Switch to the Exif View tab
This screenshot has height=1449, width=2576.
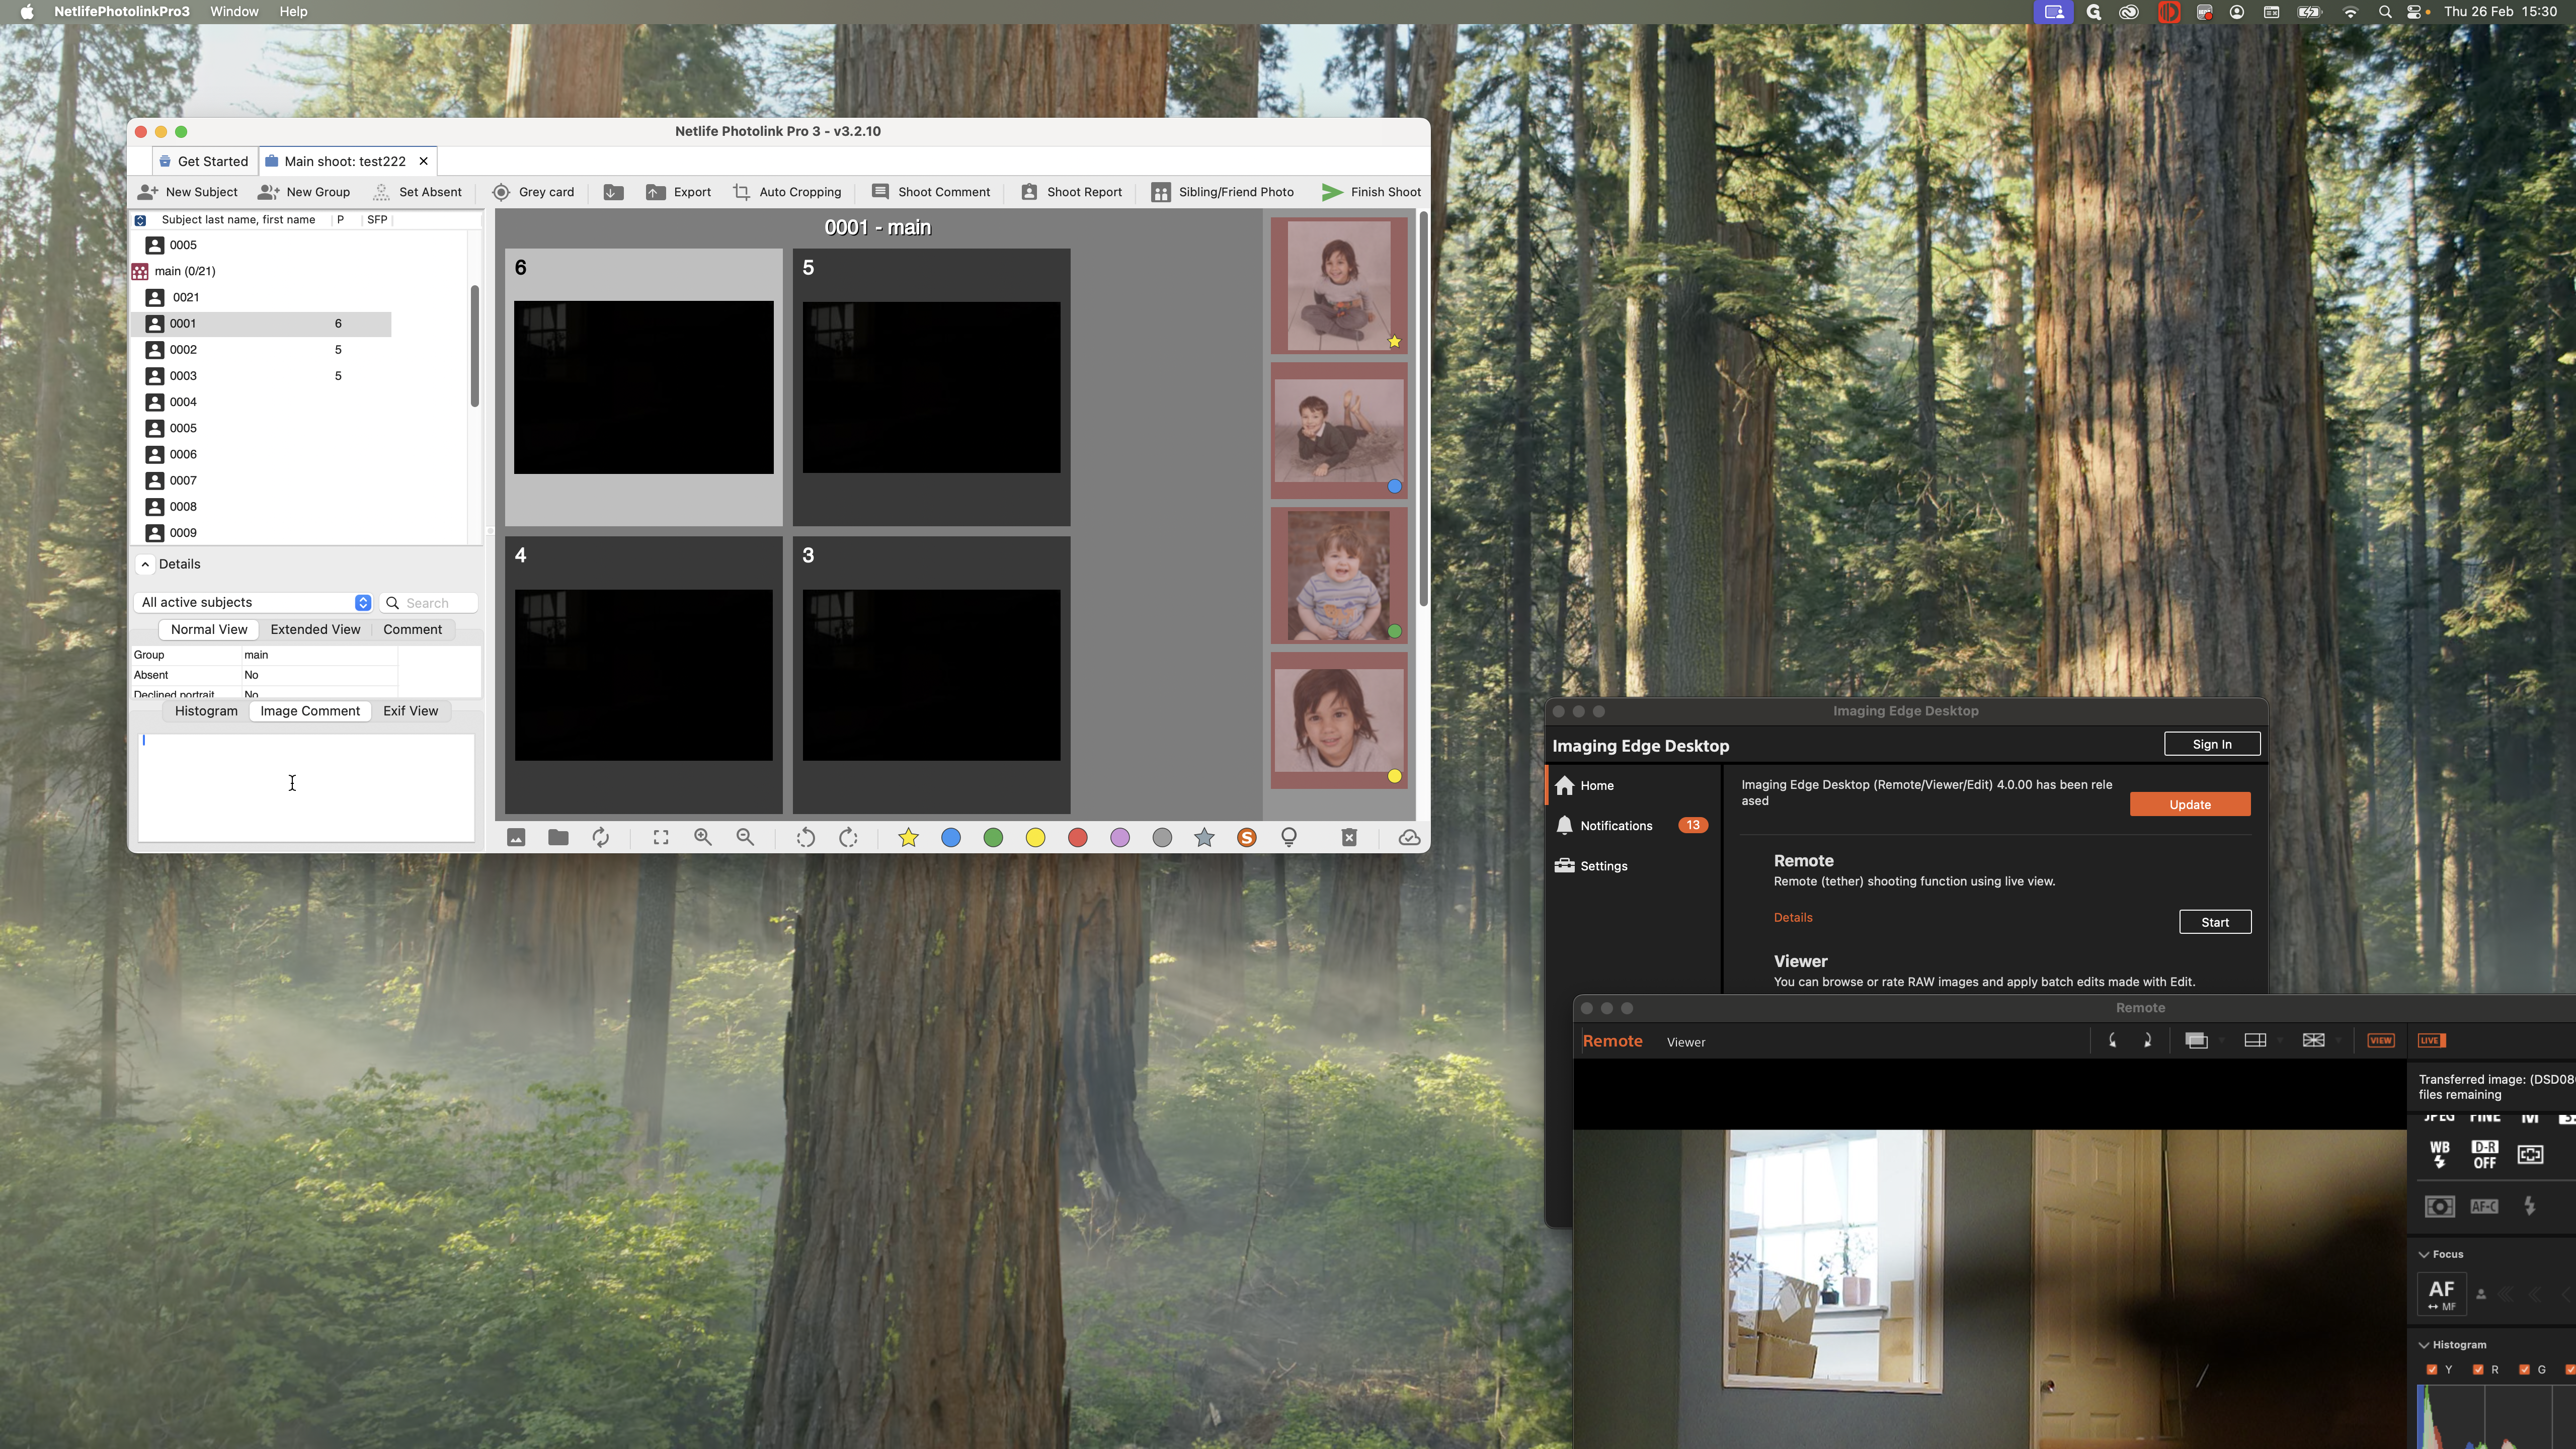[410, 711]
